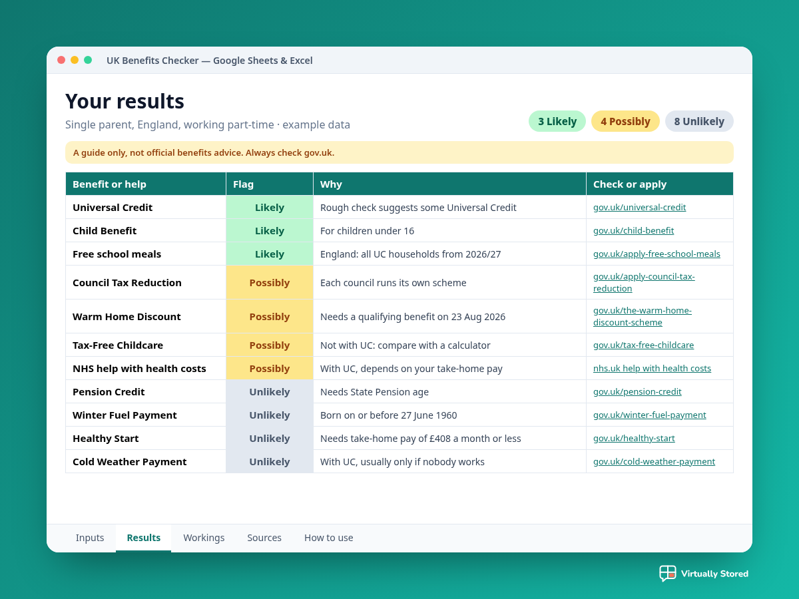Click 'Not with UC: compare with a calculator'
Viewport: 799px width, 599px height.
tap(405, 345)
